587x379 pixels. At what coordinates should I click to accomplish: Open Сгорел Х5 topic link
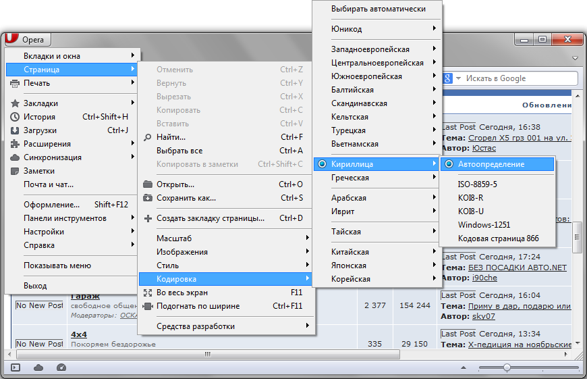[x=520, y=138]
